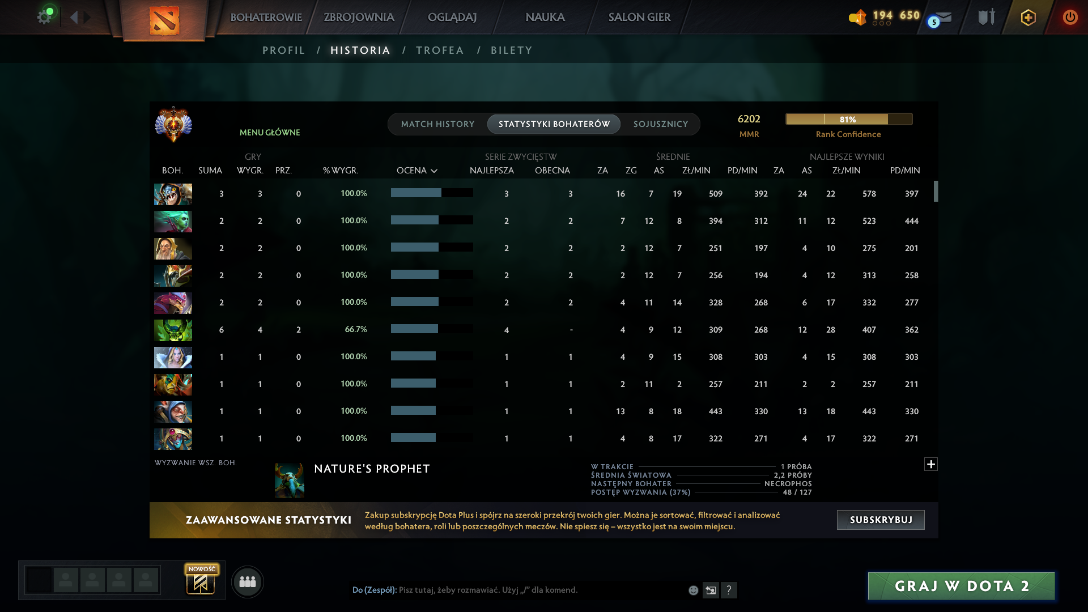
Task: Select the hero portrait with 66.7% win rate
Action: pyautogui.click(x=173, y=330)
